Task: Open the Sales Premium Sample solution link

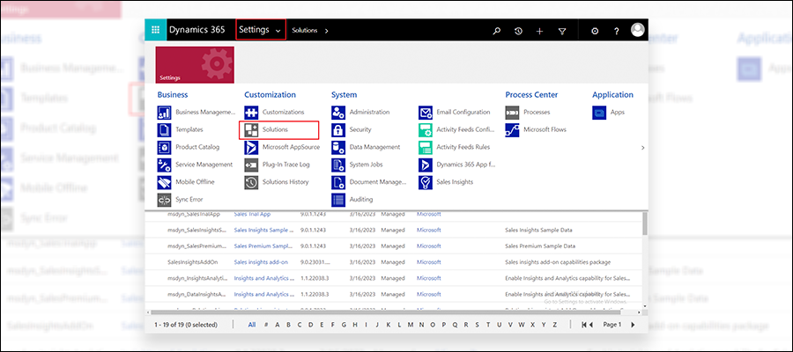Action: pos(264,246)
